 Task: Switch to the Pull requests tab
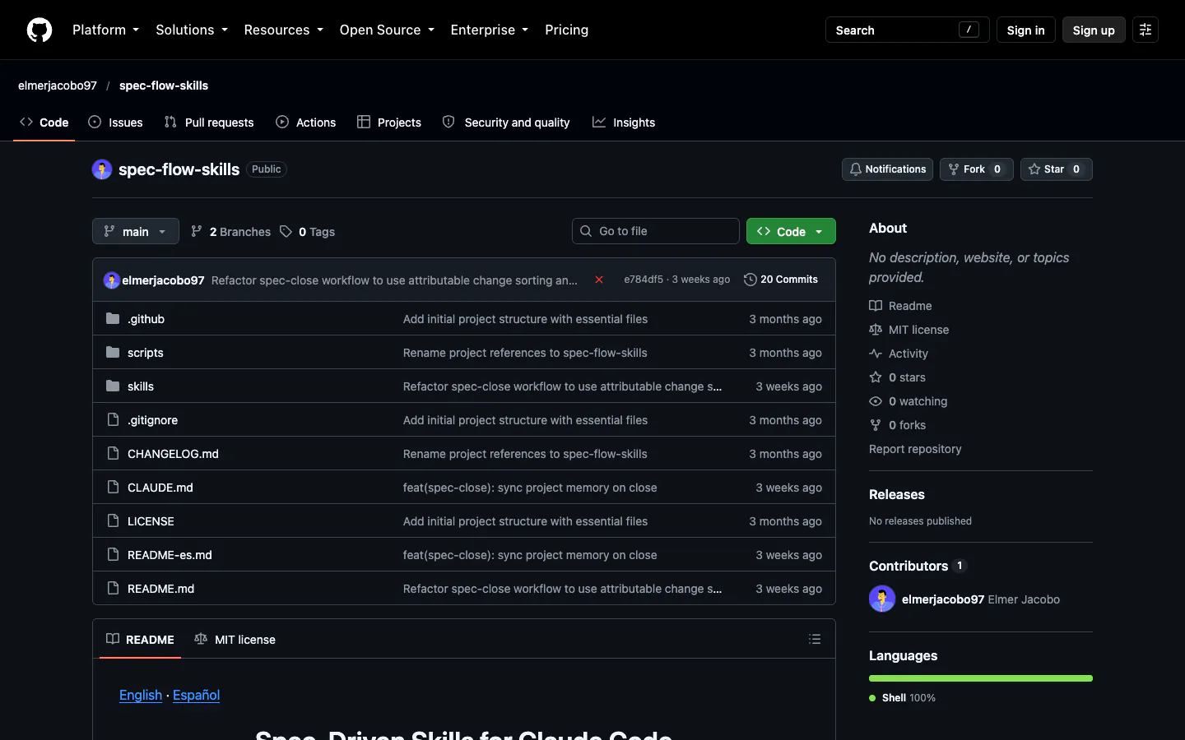(209, 123)
